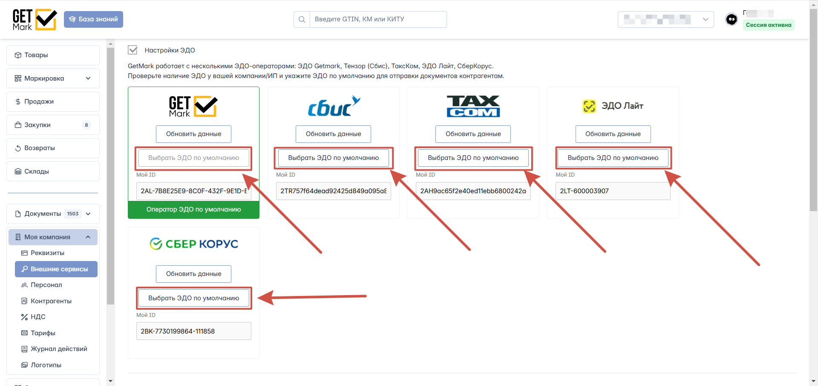The image size is (818, 386).
Task: Click Обновить данные in ЭДО Лайт card
Action: (x=613, y=134)
